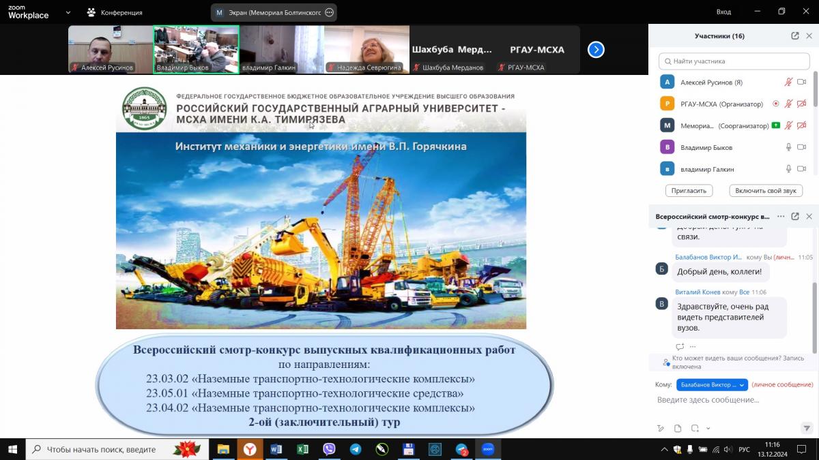The width and height of the screenshot is (819, 460).
Task: Open the Windows Start menu
Action: click(x=12, y=450)
